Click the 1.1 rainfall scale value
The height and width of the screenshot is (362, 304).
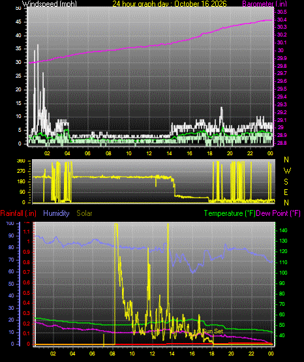(x=27, y=232)
